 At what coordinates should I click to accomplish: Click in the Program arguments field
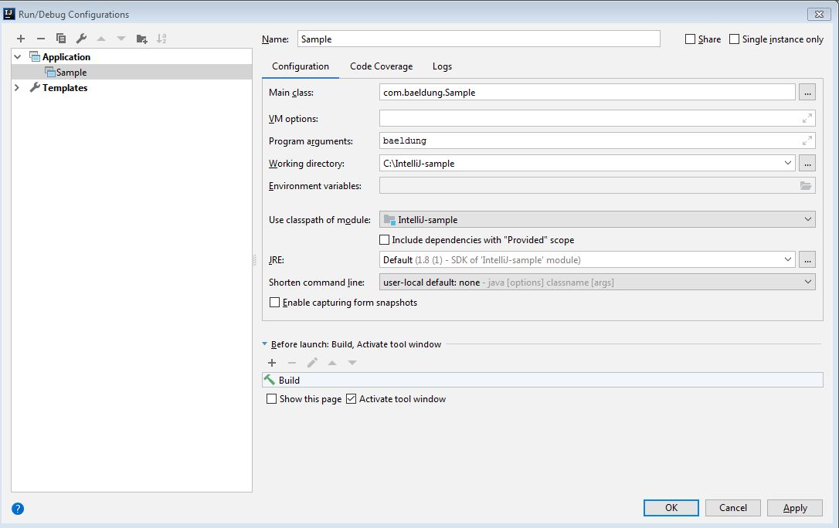pos(597,140)
